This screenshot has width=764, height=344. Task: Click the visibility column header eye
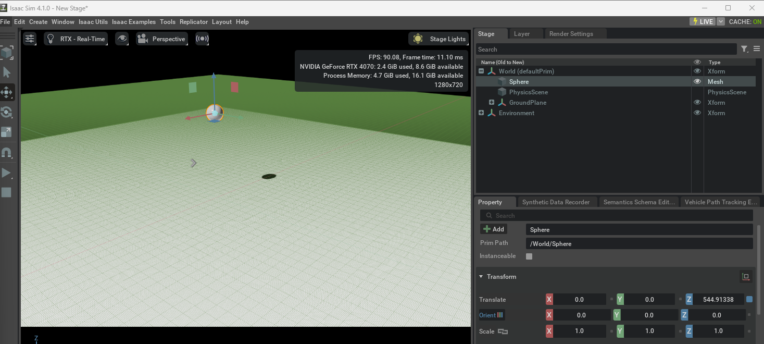pyautogui.click(x=697, y=62)
